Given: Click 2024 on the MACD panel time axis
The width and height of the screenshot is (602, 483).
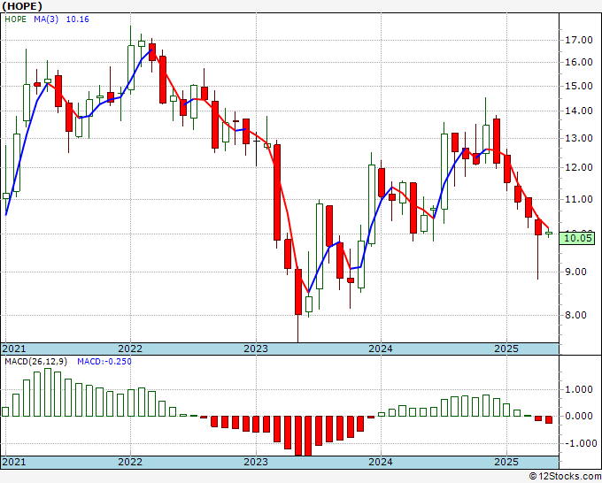Looking at the screenshot, I should (381, 462).
